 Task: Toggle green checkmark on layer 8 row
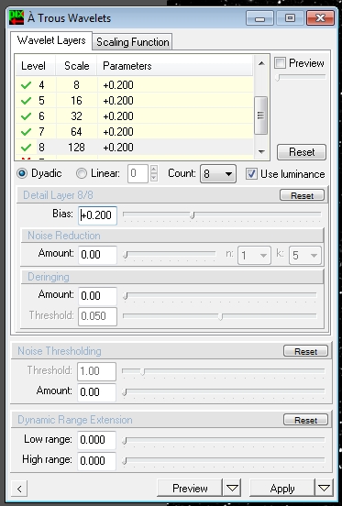26,148
